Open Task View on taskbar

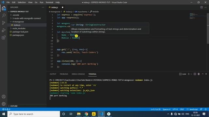tap(71, 114)
